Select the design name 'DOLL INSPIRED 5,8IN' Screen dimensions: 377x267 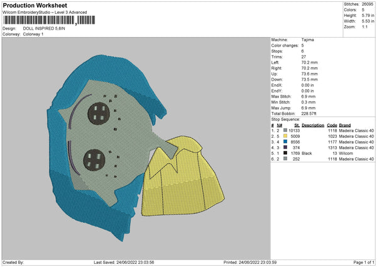coord(44,28)
